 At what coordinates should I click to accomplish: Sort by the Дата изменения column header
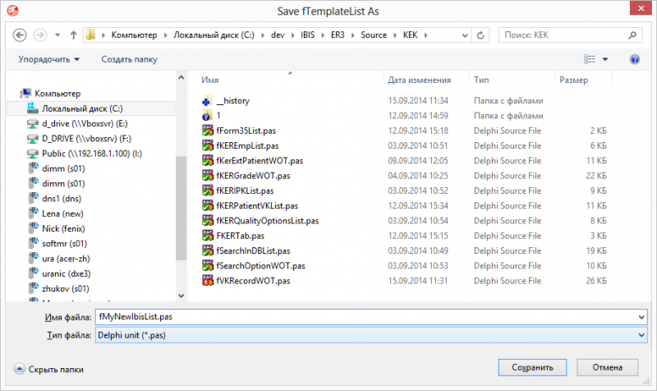click(419, 80)
